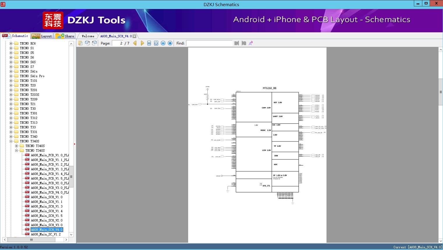The image size is (443, 250).
Task: Go to the previous page arrow
Action: 135,43
